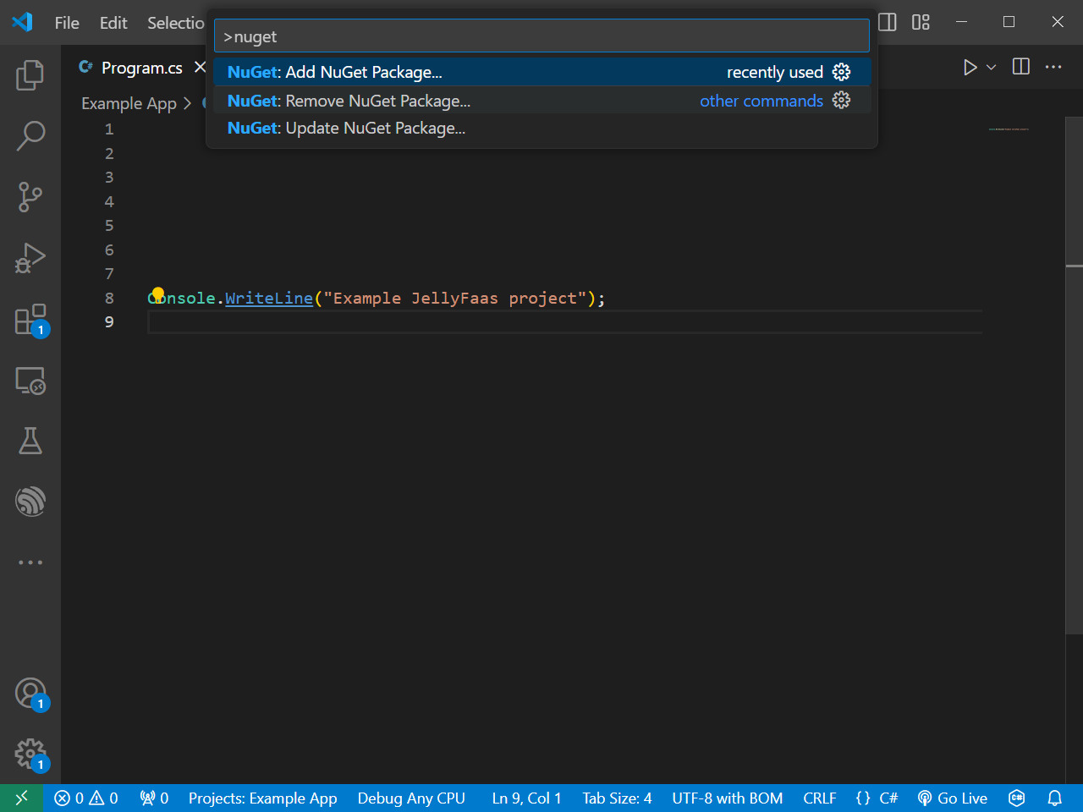Change indentation Tab Size: 4
The width and height of the screenshot is (1083, 812).
coord(617,798)
